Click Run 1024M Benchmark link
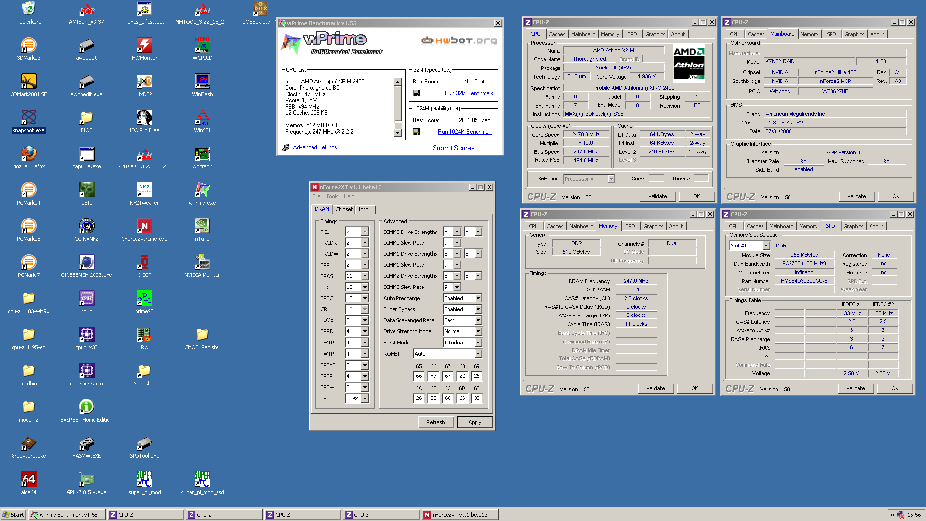This screenshot has height=521, width=926. [x=465, y=132]
